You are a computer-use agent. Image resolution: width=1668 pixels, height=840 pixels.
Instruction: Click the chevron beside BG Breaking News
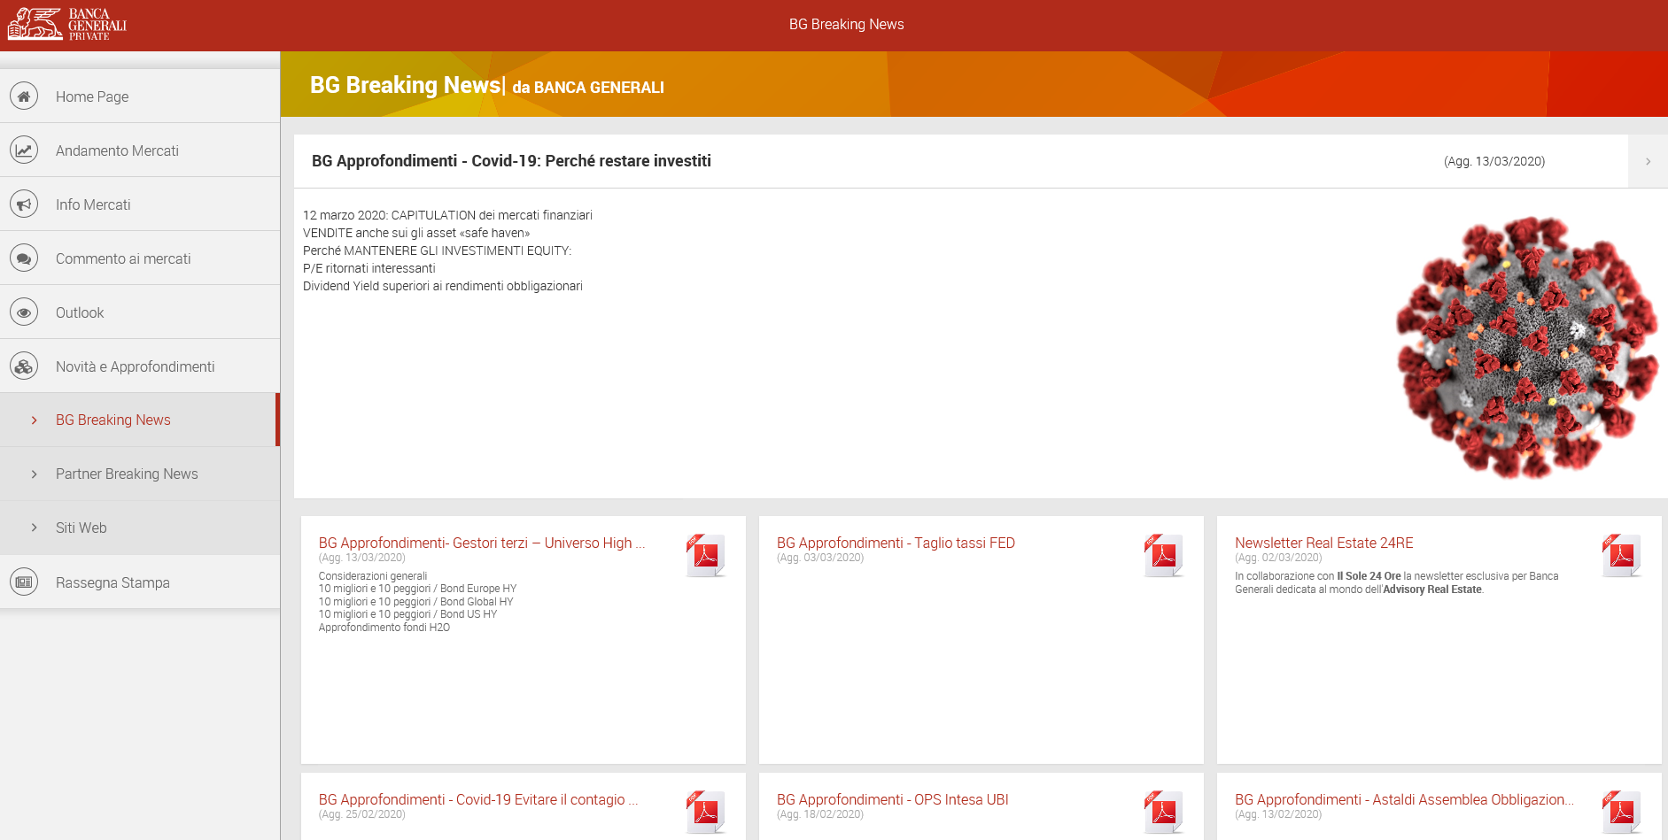point(34,420)
